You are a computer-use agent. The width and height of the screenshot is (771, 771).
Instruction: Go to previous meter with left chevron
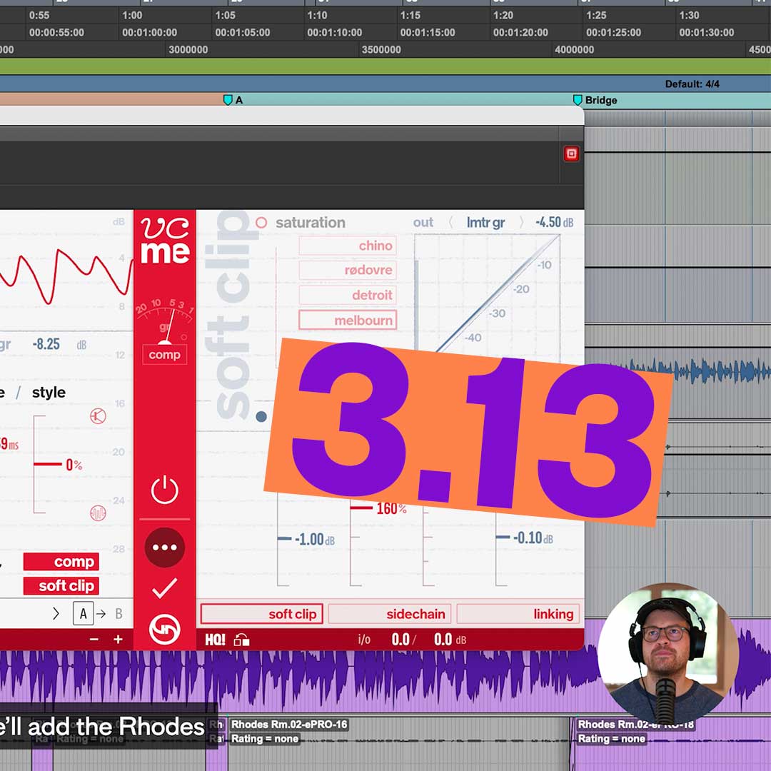450,223
